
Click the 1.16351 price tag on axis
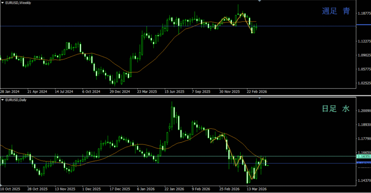(363, 156)
